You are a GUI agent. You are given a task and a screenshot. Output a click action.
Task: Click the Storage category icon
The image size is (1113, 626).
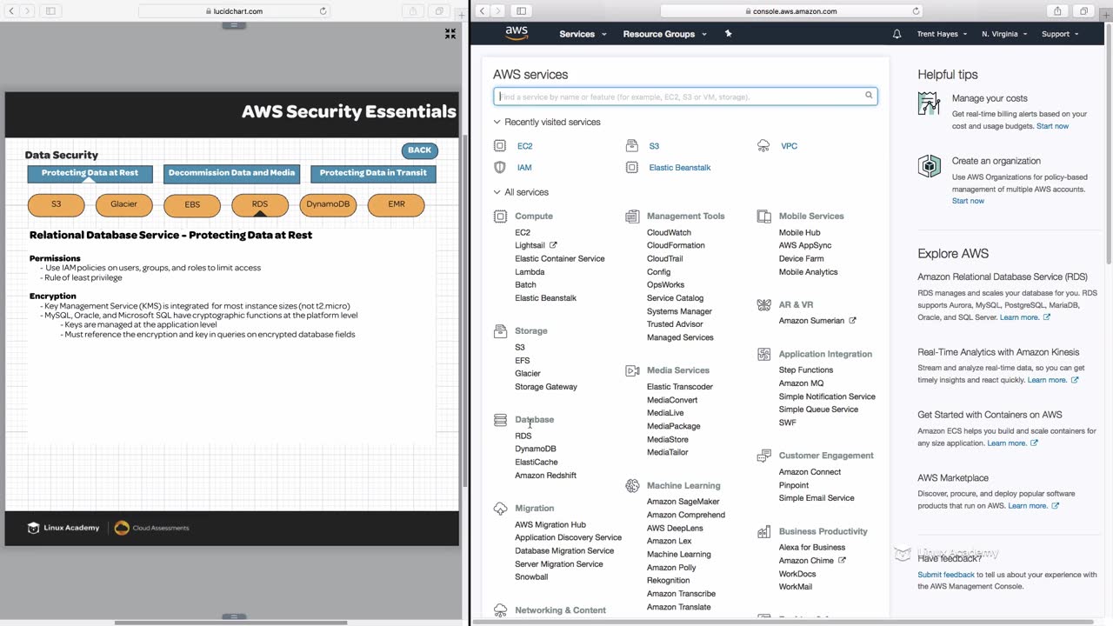500,331
